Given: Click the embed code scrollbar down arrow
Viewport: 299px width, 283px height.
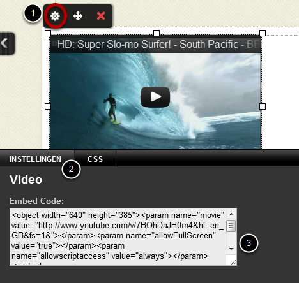Looking at the screenshot, I should tap(231, 249).
